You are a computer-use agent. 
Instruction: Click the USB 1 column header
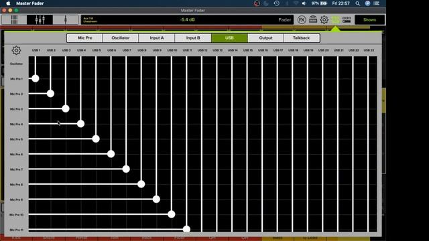pos(36,50)
